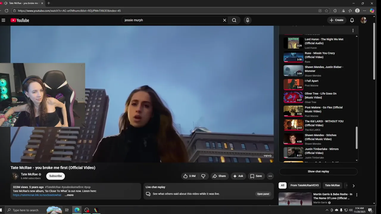Open more actions ellipsis below the video
This screenshot has height=214, width=381.
(x=270, y=176)
